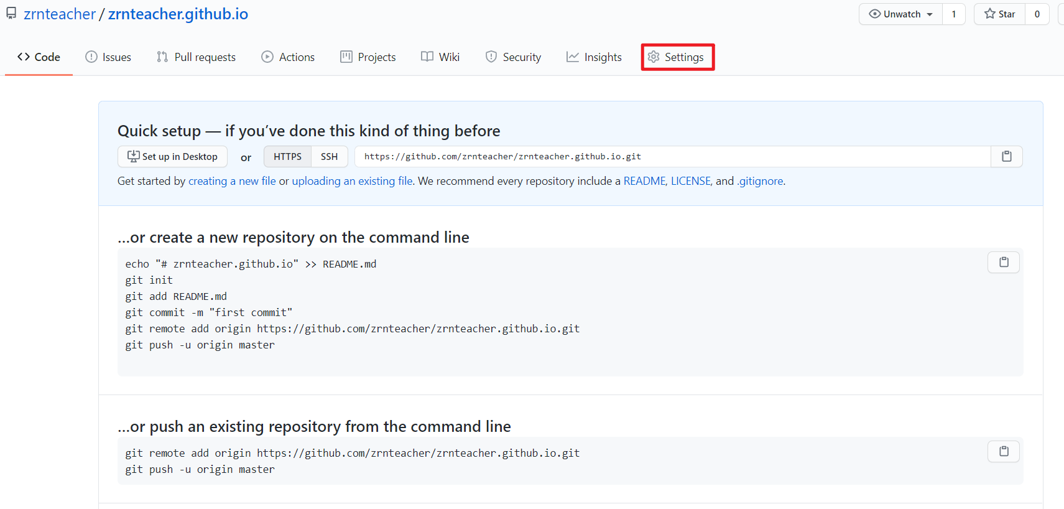Go to the Issues tab

coord(108,57)
